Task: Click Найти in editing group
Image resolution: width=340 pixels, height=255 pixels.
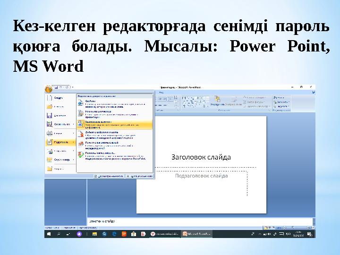Action: click(x=279, y=98)
